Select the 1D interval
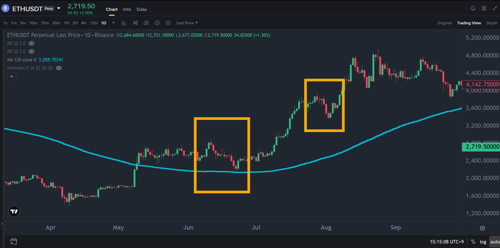 coord(104,23)
